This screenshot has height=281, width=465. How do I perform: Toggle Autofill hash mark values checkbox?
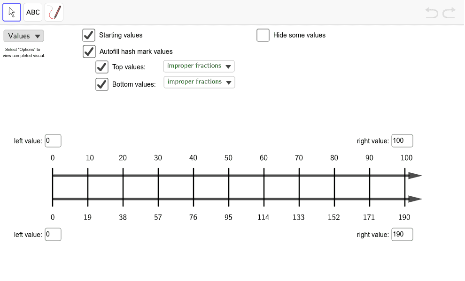coord(89,52)
